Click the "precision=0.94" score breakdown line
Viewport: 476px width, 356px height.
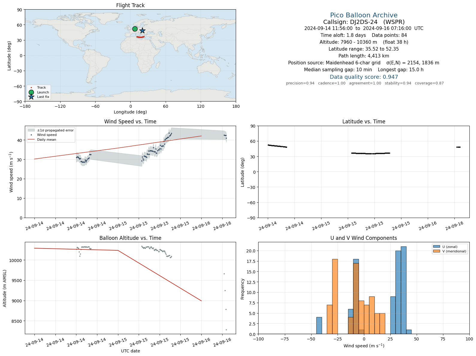365,83
